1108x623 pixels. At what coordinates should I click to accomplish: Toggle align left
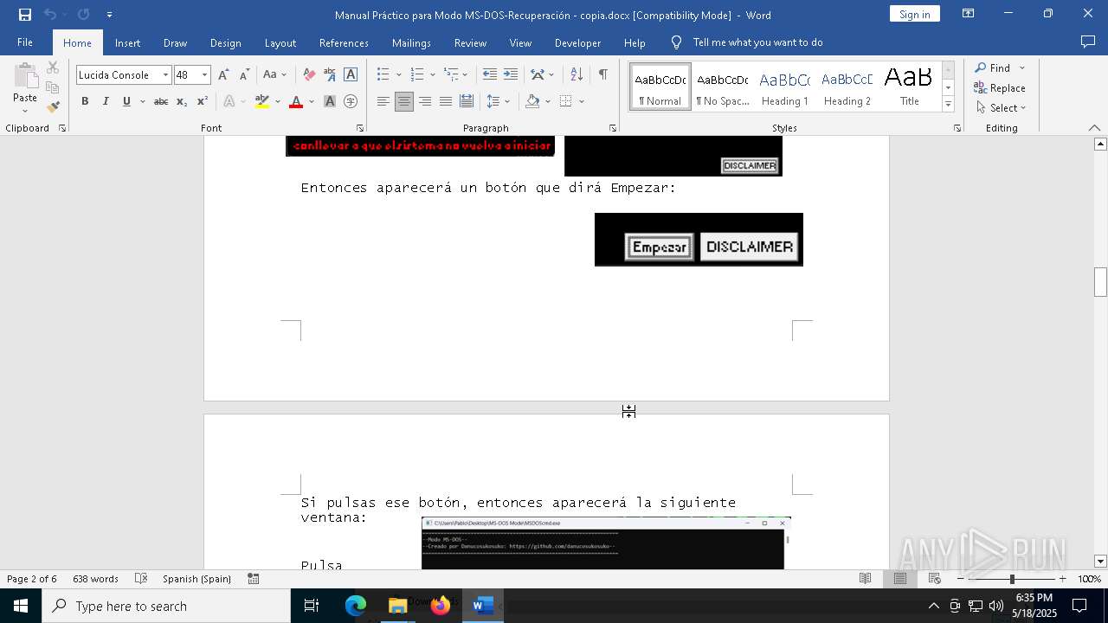tap(383, 101)
